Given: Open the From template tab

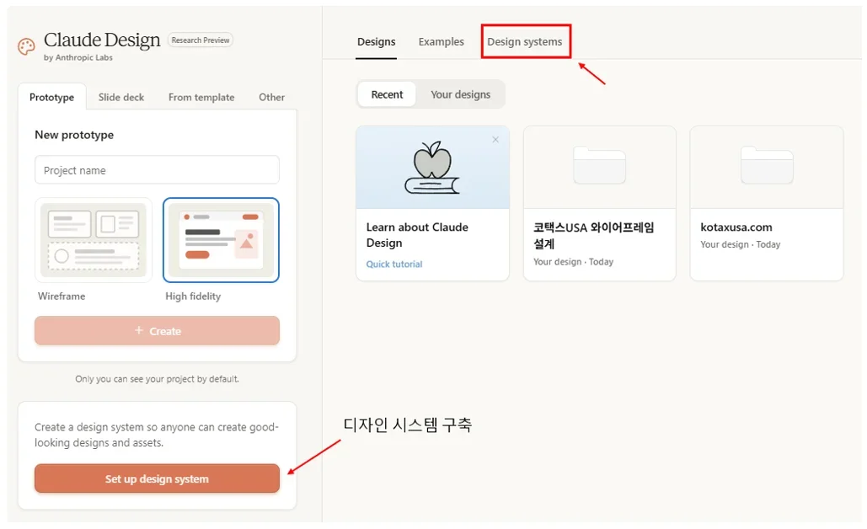Looking at the screenshot, I should [201, 97].
